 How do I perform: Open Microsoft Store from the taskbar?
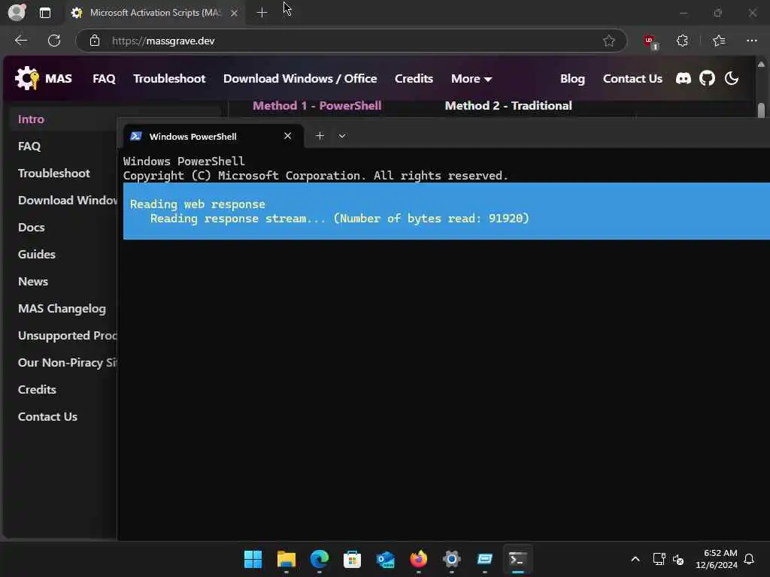352,559
